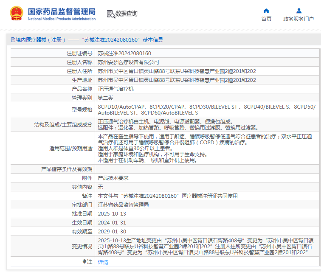Viewport: 321px width, 272px height.
Task: Click the 第二类 management category value
Action: pyautogui.click(x=107, y=98)
